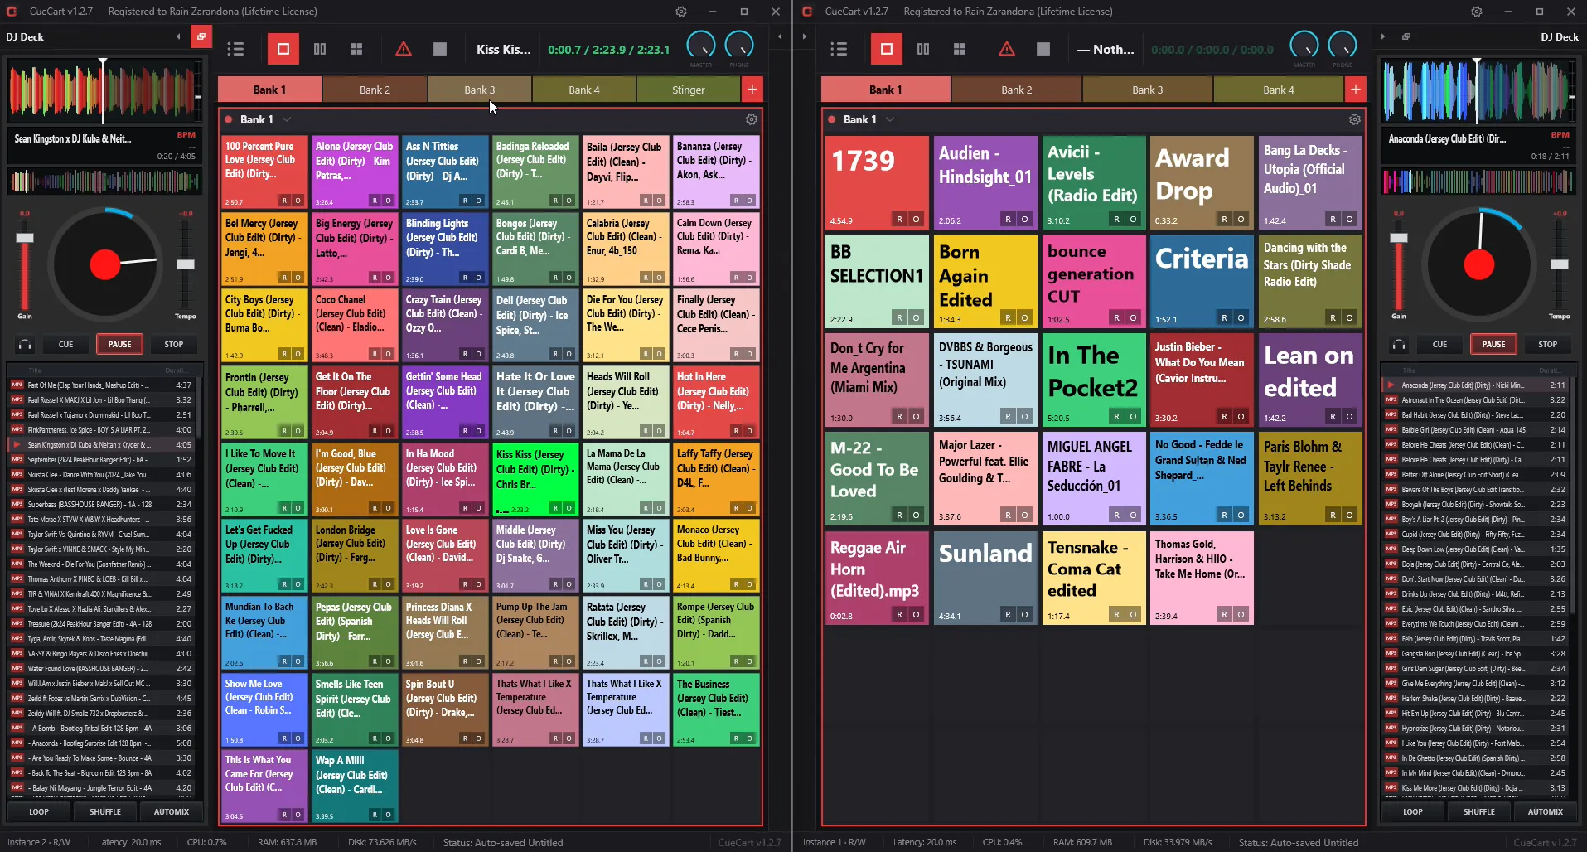The width and height of the screenshot is (1587, 852).
Task: Toggle headphone monitoring on left DJ Deck
Action: [x=26, y=345]
